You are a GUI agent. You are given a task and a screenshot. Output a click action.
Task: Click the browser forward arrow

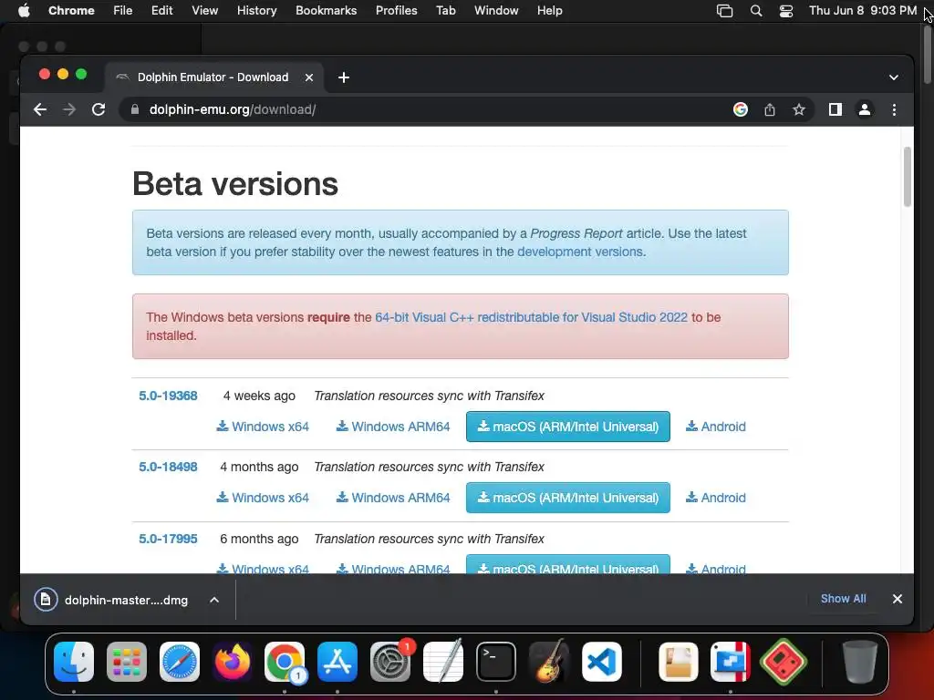tap(69, 109)
